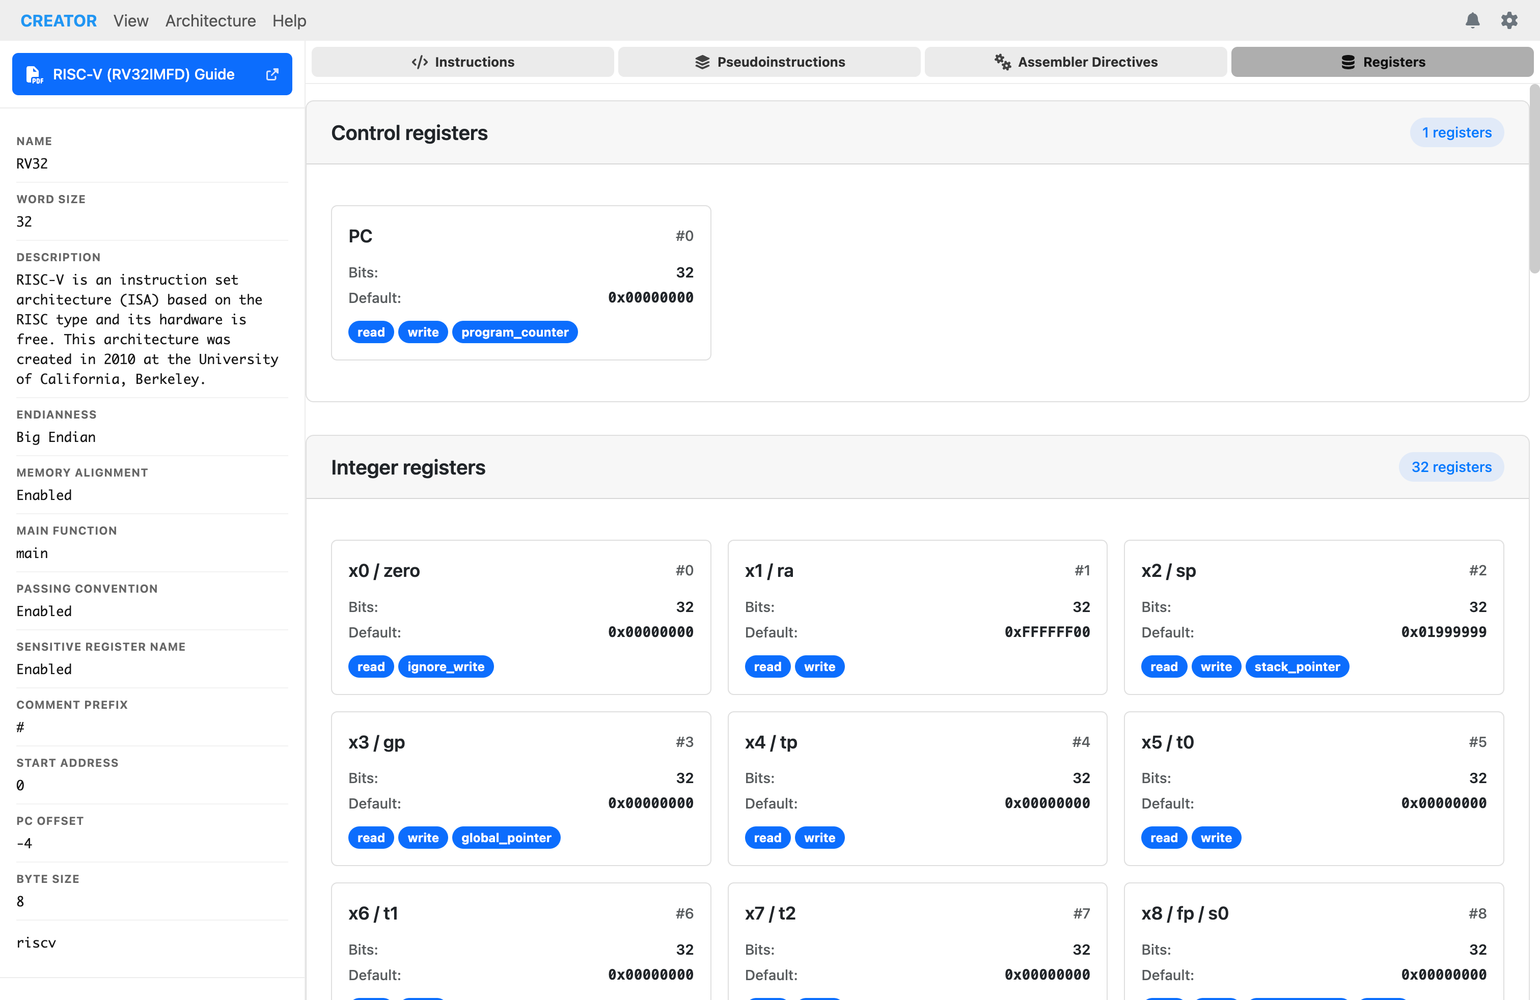Click the ignore_write badge on x0 zero
This screenshot has height=1000, width=1540.
click(x=446, y=666)
